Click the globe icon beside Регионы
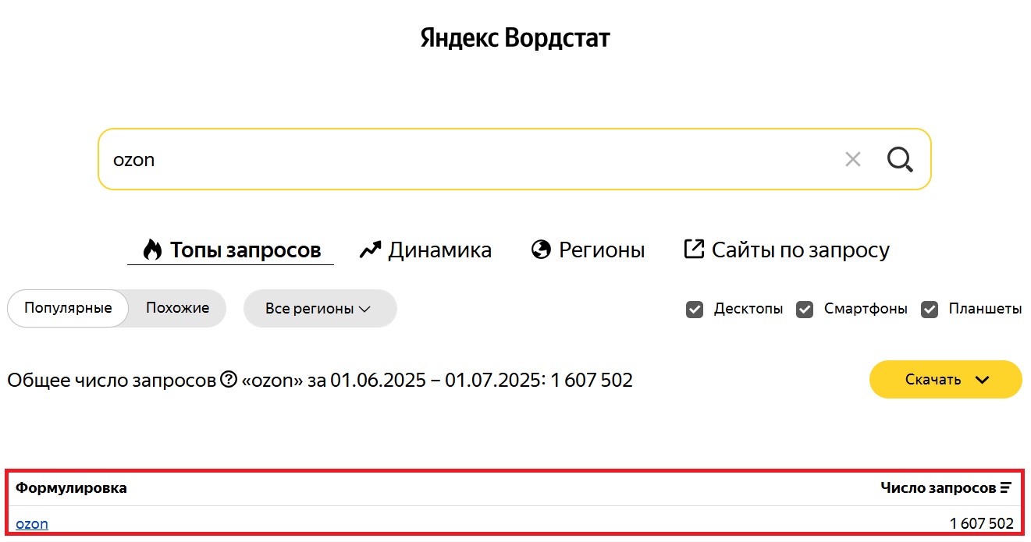 [541, 250]
